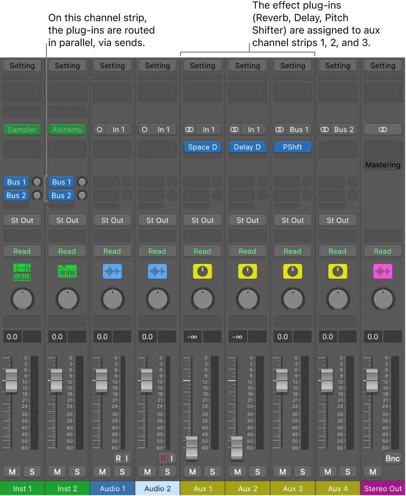Viewport: 406px width, 496px height.
Task: Click the keyboard channel icon on Inst 2
Action: [67, 271]
